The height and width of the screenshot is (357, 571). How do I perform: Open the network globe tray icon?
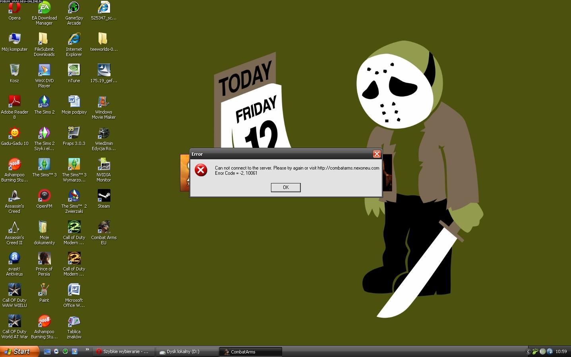pos(542,351)
